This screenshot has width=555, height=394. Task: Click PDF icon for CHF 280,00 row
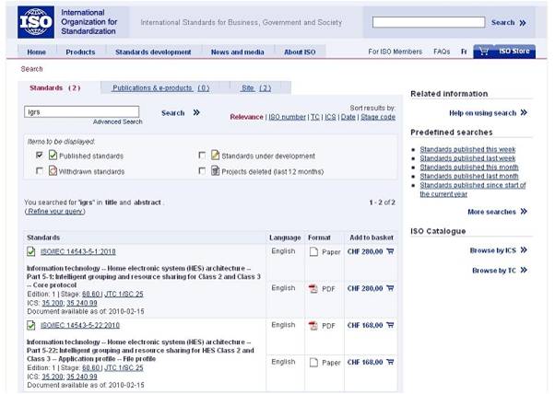tap(313, 289)
